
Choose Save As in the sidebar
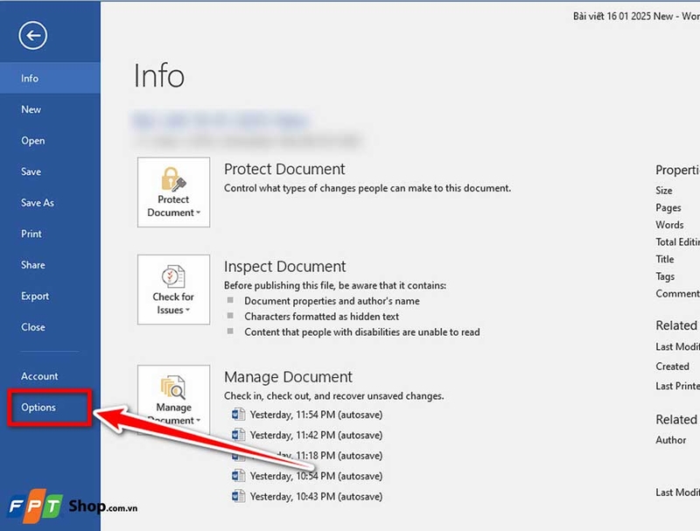[50, 203]
